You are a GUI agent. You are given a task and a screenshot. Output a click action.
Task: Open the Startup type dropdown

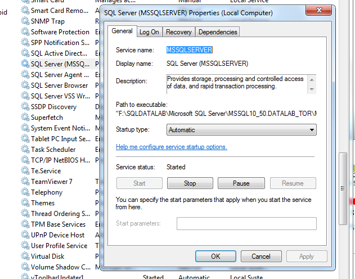[x=241, y=130]
